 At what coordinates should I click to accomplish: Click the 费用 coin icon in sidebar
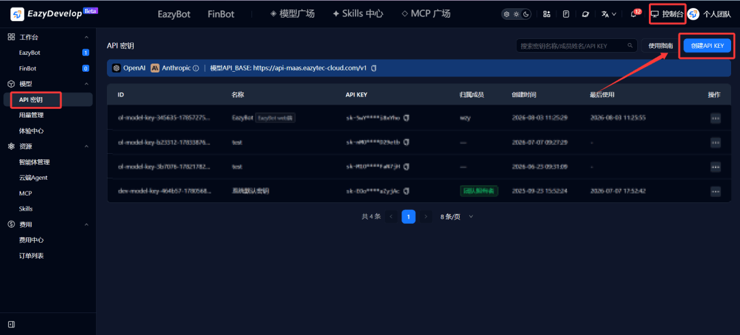tap(12, 225)
